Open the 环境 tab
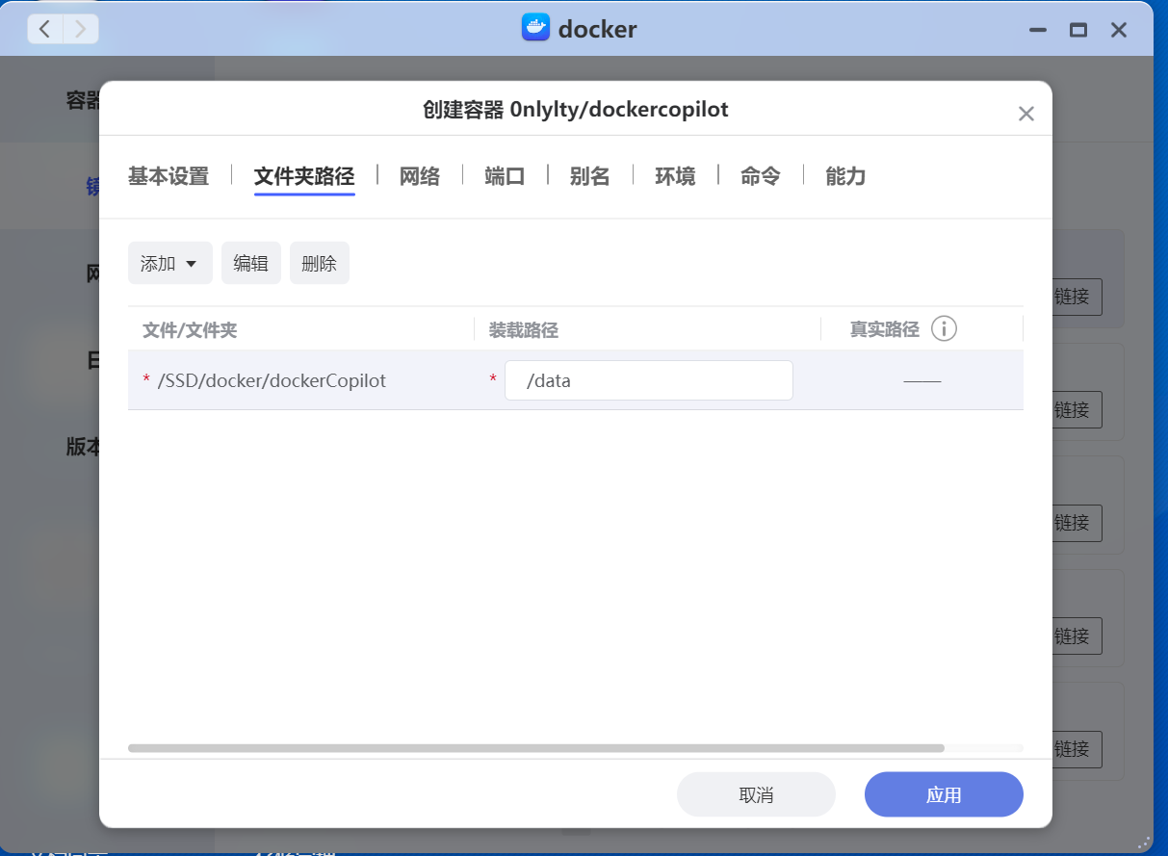Screen dimensions: 1168x856 point(675,176)
